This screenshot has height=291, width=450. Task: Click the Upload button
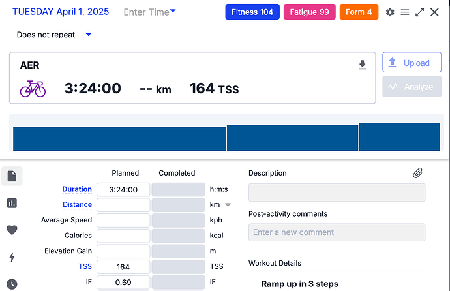[412, 62]
